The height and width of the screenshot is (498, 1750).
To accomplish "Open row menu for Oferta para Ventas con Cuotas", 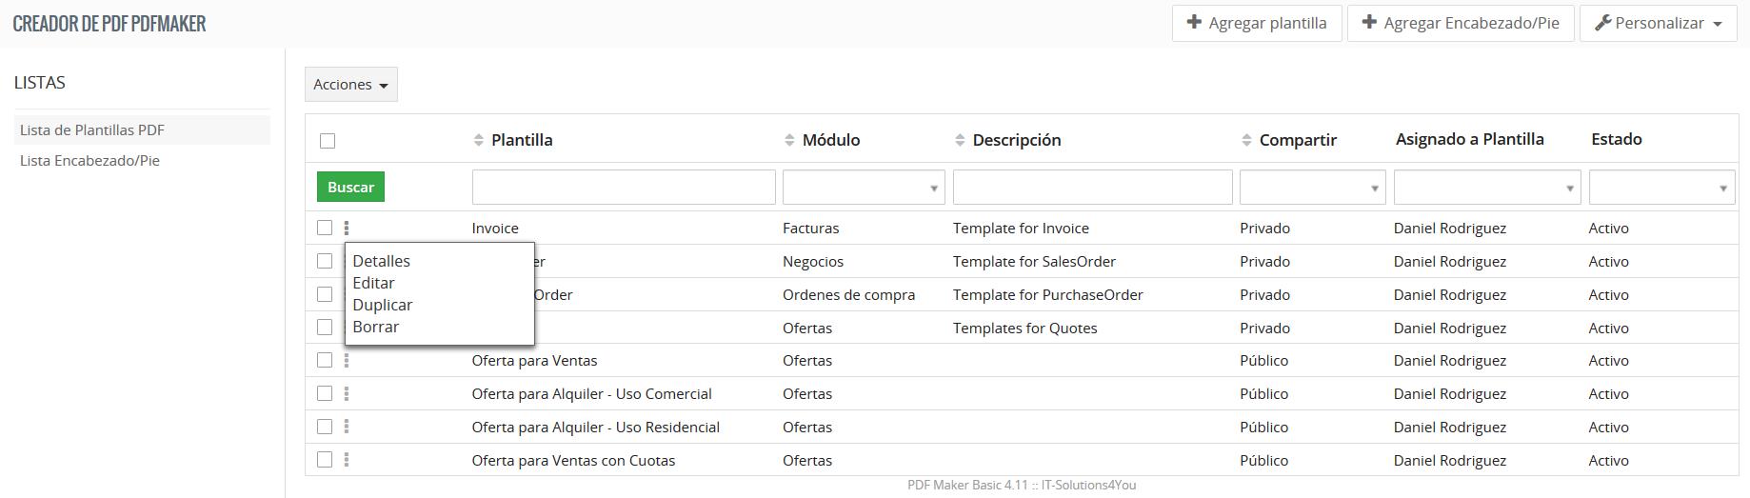I will point(347,460).
